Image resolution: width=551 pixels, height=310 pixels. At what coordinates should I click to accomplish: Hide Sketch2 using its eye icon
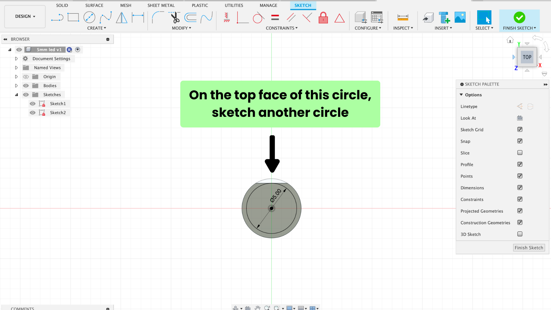[x=33, y=113]
